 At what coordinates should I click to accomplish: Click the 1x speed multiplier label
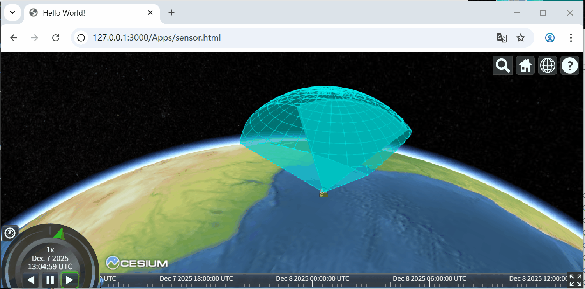click(50, 250)
